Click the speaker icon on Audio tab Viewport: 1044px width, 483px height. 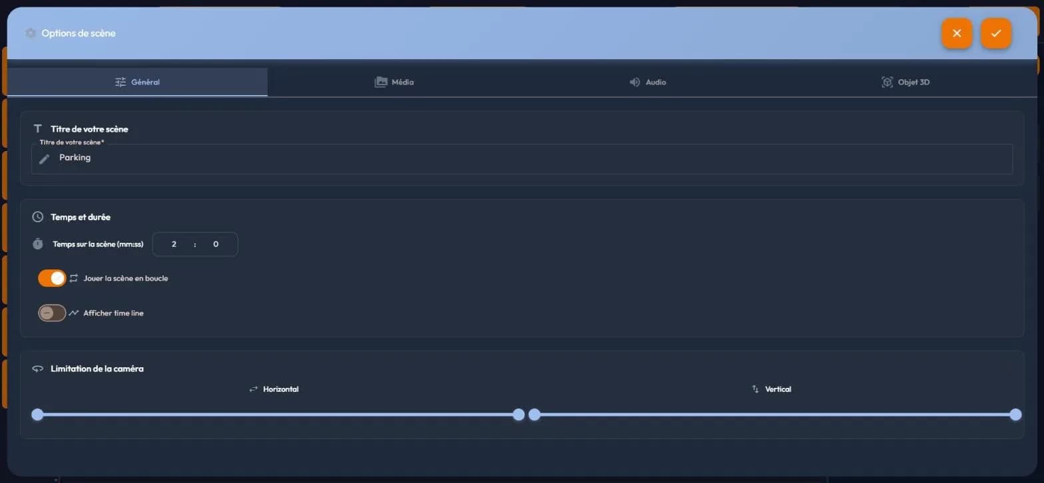635,82
